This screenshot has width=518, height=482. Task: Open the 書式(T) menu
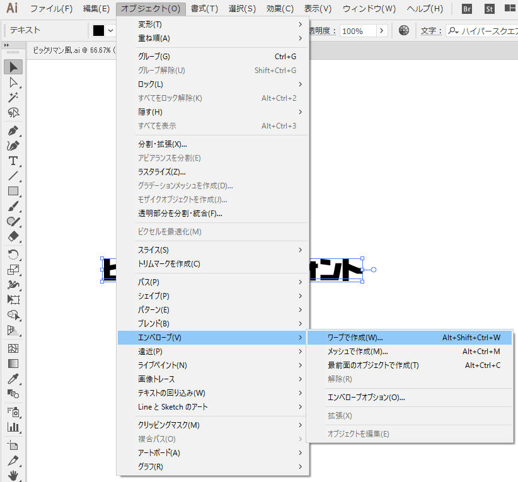coord(205,9)
